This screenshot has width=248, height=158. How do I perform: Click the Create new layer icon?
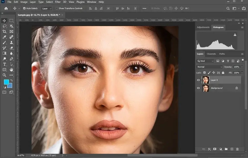pyautogui.click(x=232, y=149)
